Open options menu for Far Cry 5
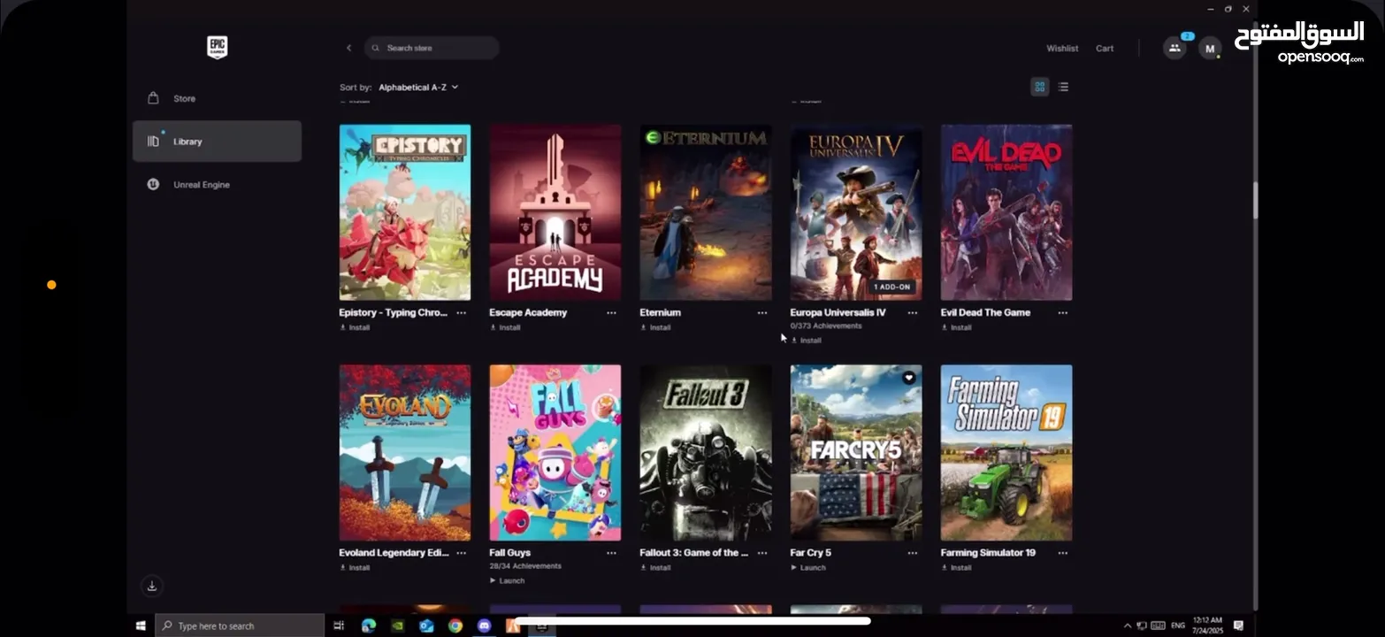 [x=913, y=553]
